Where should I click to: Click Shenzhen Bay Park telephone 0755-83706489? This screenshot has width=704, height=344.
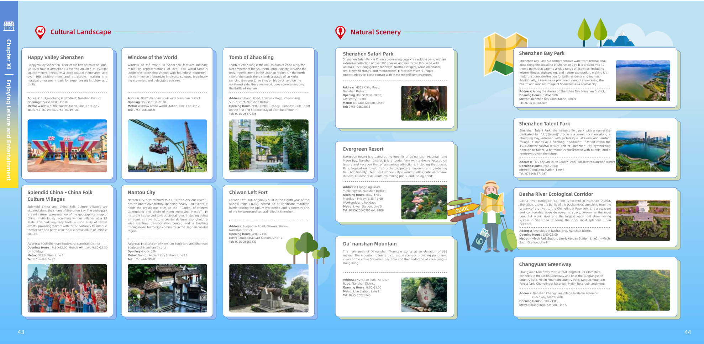[533, 103]
